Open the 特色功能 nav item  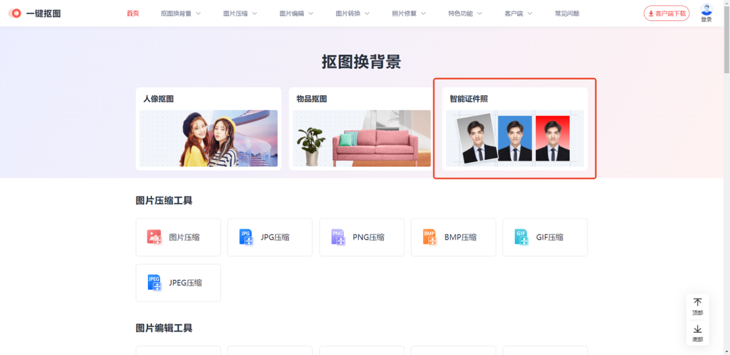[x=460, y=13]
